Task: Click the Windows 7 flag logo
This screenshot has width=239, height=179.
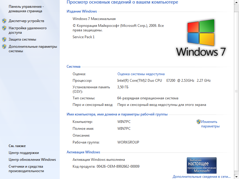Action: pyautogui.click(x=201, y=33)
